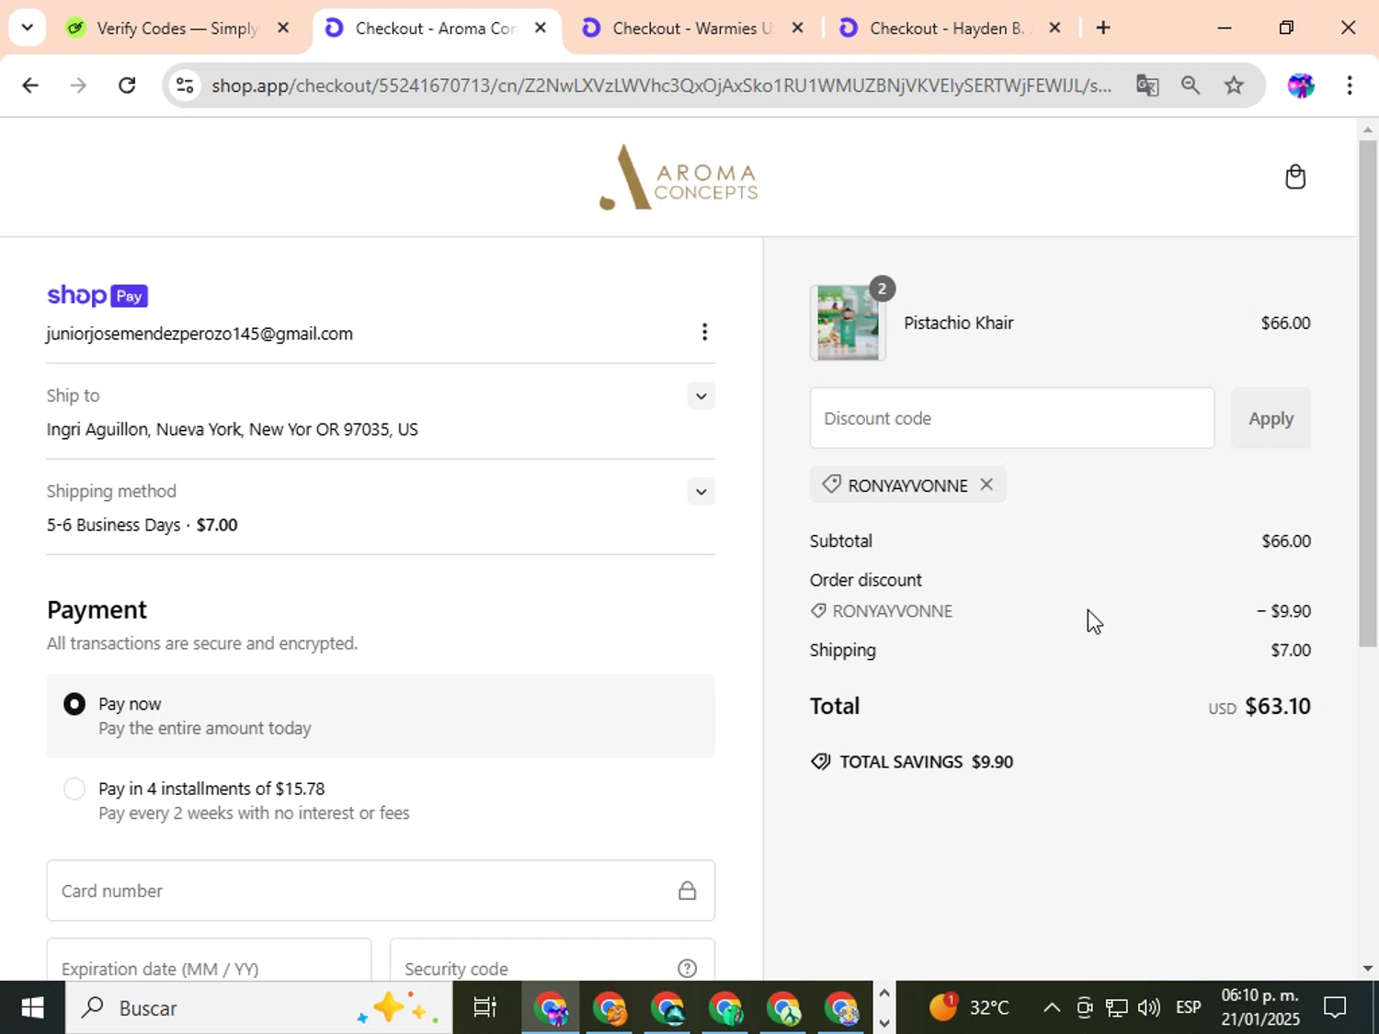Viewport: 1379px width, 1034px height.
Task: Click the security code help icon
Action: coord(687,968)
